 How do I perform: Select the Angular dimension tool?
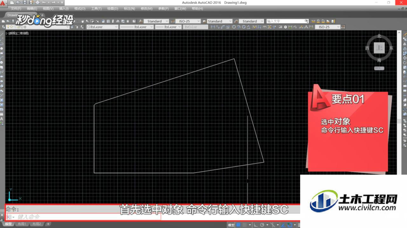249,27
